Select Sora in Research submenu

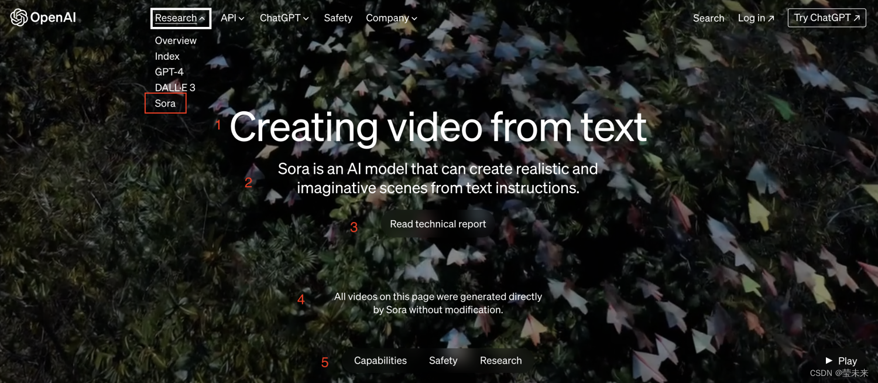pos(165,104)
